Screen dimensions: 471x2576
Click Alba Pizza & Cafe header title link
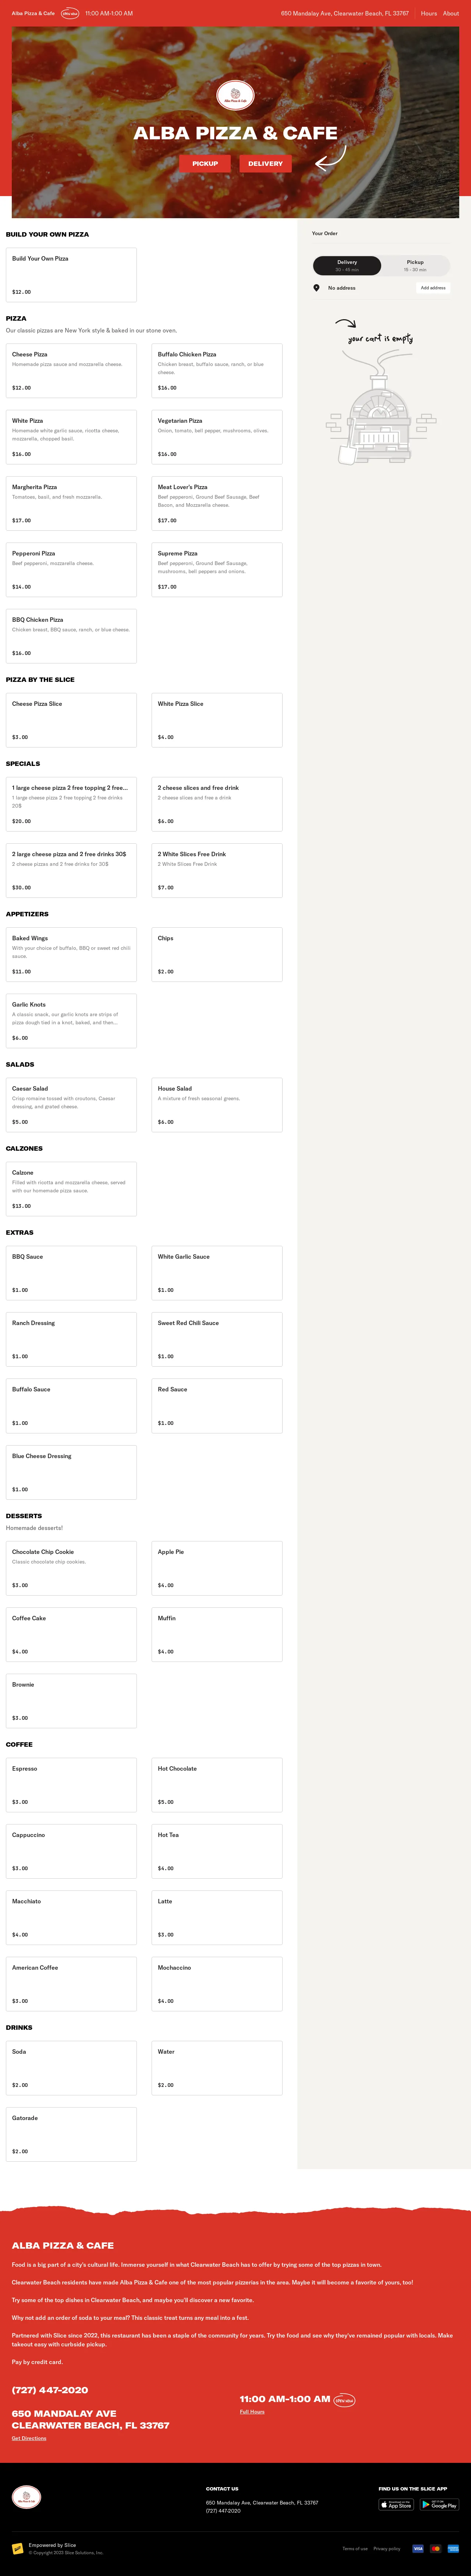pos(33,14)
